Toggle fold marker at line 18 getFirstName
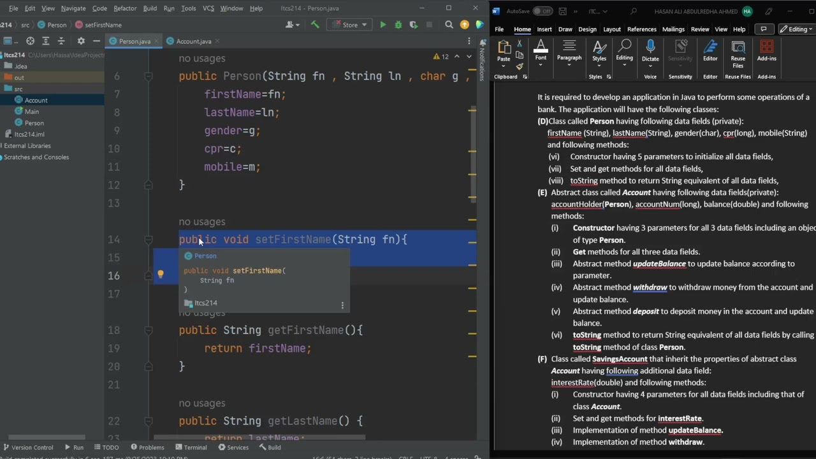The height and width of the screenshot is (459, 816). tap(149, 330)
